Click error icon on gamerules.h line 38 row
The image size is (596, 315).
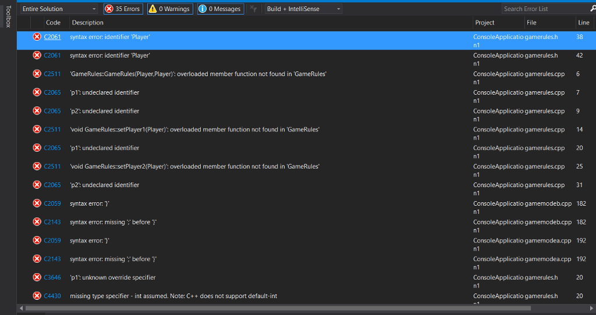coord(37,37)
